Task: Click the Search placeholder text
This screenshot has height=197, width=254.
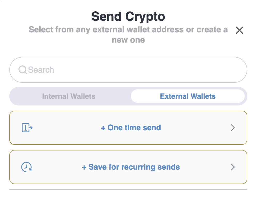Action: (x=41, y=70)
